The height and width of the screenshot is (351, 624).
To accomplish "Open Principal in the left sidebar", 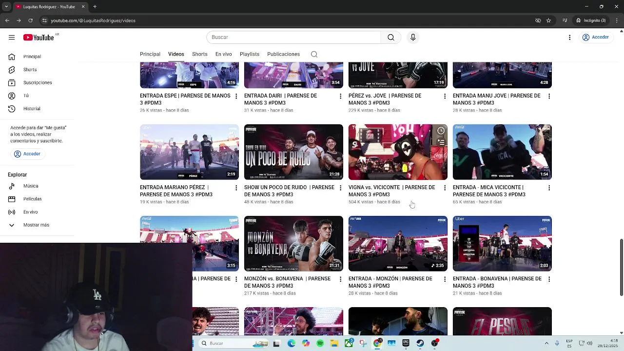I will click(32, 57).
